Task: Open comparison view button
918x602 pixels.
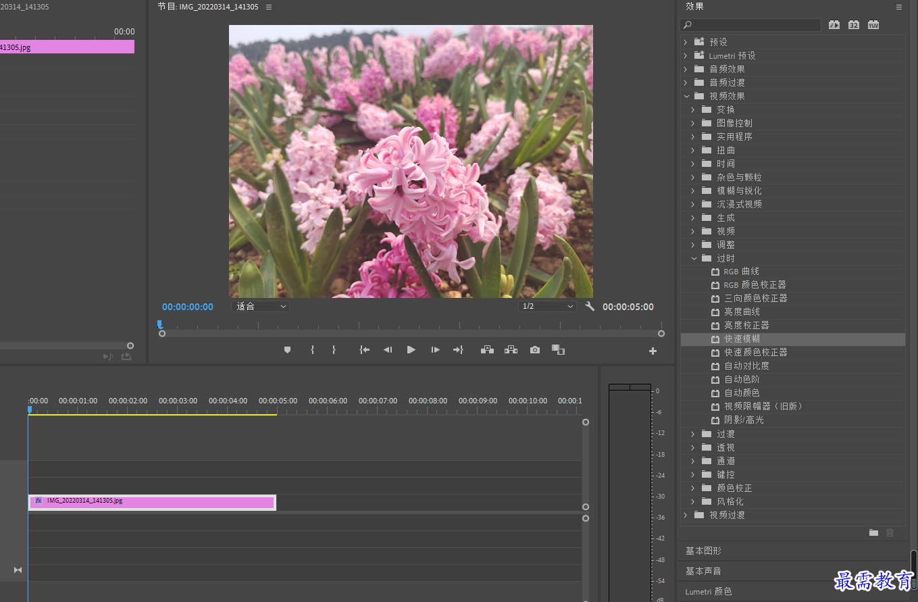Action: [x=558, y=350]
